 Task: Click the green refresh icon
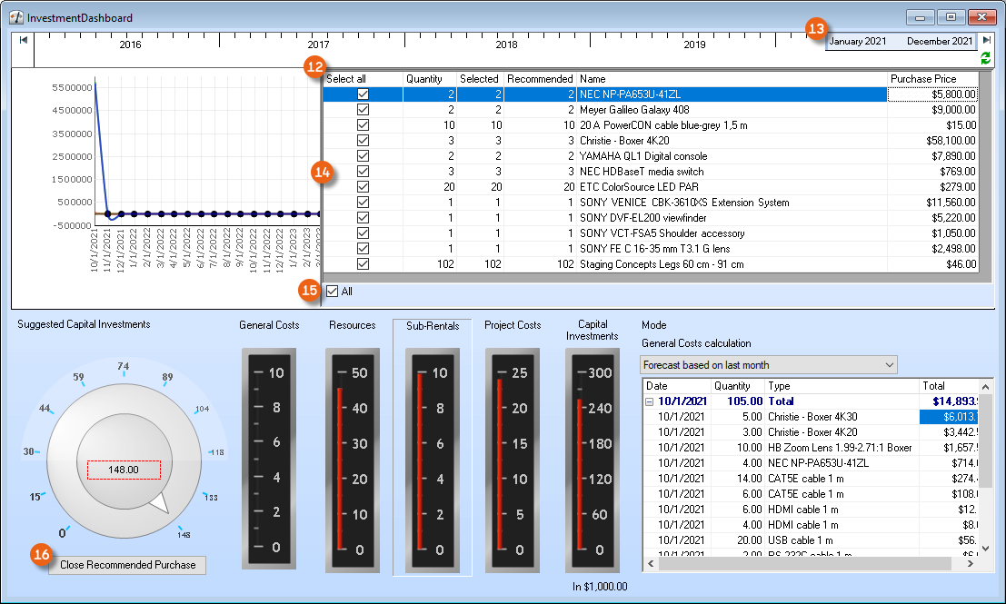pos(986,58)
